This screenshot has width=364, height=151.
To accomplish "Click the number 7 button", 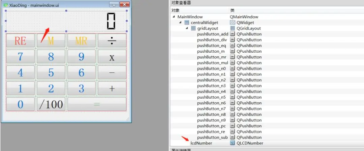I will tap(21, 56).
